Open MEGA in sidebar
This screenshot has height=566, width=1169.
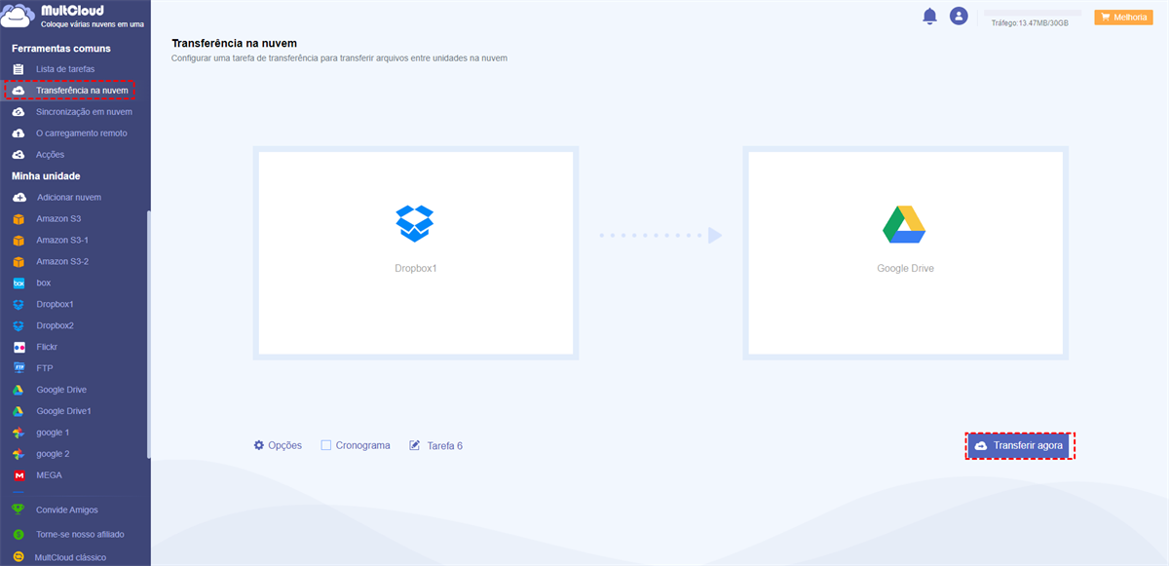pyautogui.click(x=49, y=475)
